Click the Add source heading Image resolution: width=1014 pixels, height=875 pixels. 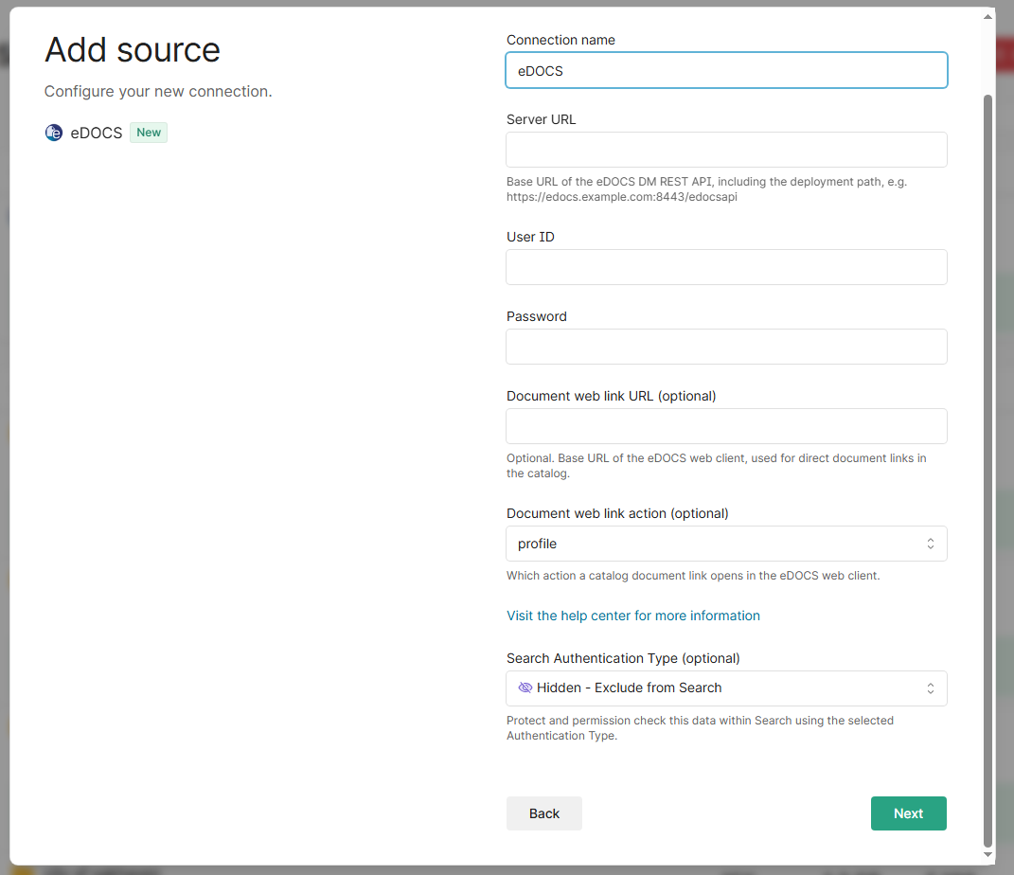point(133,50)
